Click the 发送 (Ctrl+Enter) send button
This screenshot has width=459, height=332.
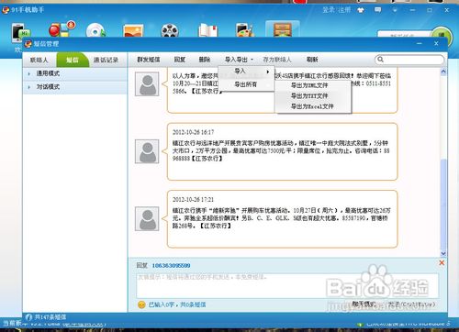(411, 304)
